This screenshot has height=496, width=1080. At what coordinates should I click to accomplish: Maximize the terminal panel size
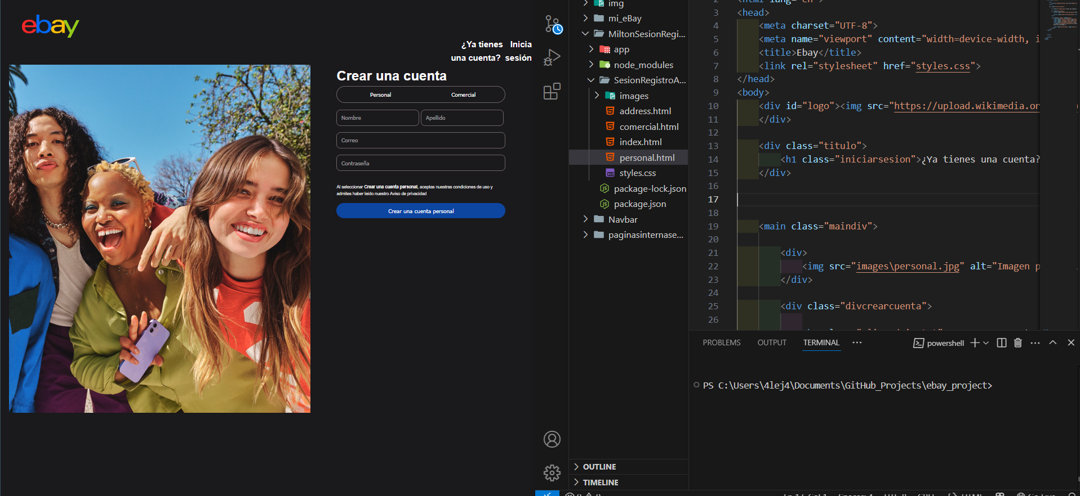coord(1052,343)
